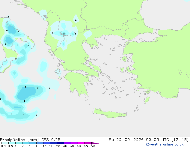Click the GFS 0.25 model label
The width and height of the screenshot is (190, 147).
(x=51, y=140)
